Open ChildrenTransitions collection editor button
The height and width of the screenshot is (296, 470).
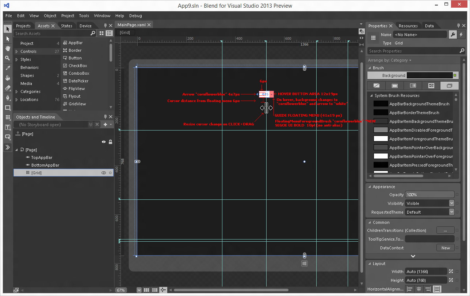click(x=446, y=230)
